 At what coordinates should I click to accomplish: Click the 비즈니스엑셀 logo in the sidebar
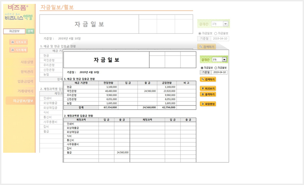pyautogui.click(x=19, y=17)
